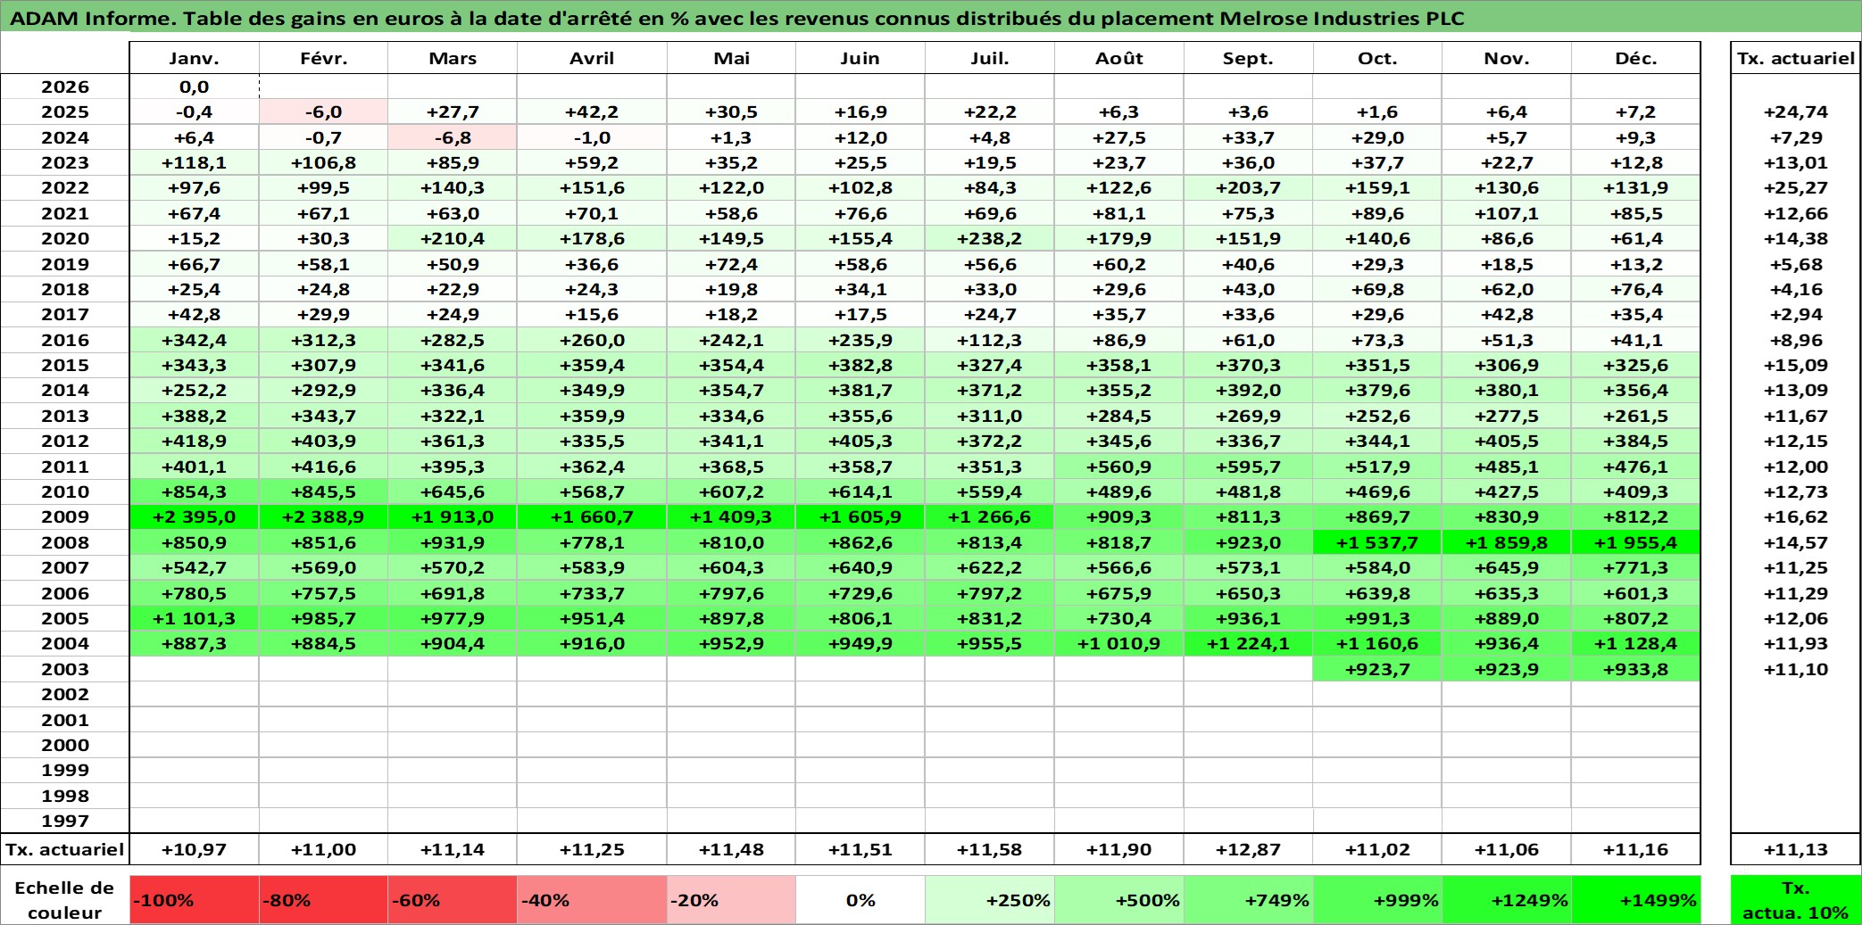Select the +999% green swatch
Image resolution: width=1862 pixels, height=925 pixels.
(x=1377, y=900)
